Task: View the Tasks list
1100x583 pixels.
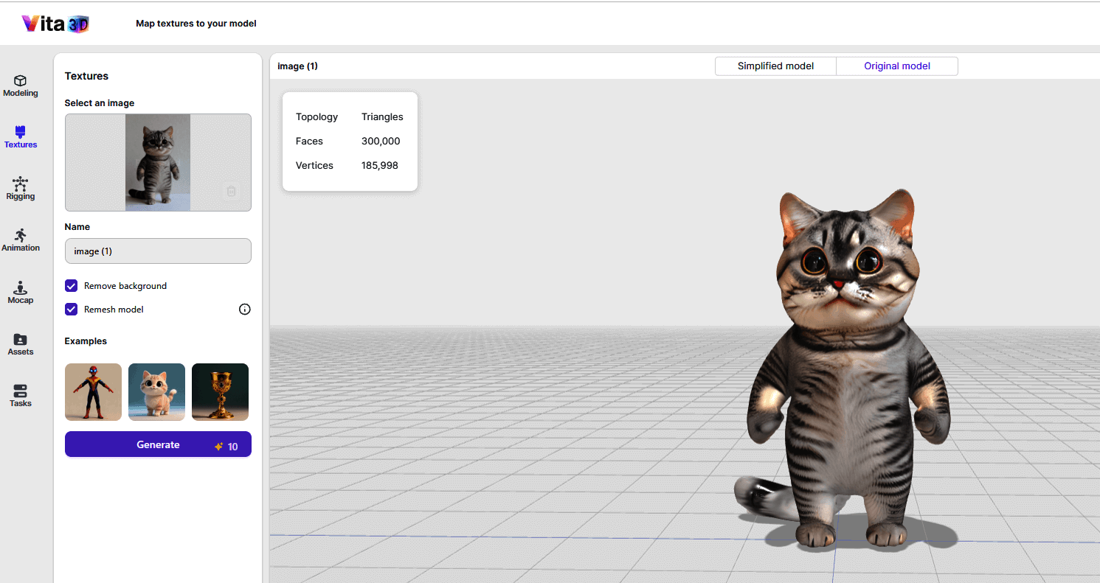Action: (x=21, y=396)
